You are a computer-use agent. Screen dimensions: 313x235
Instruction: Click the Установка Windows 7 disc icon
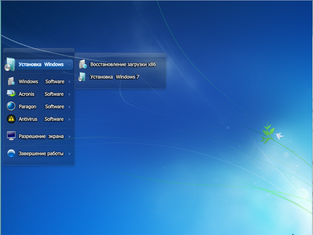(82, 77)
